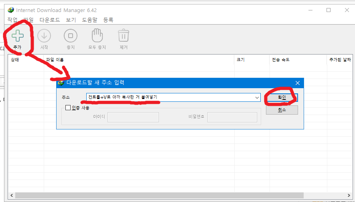This screenshot has width=355, height=202.
Task: Open the 파일 menu
Action: pos(28,20)
